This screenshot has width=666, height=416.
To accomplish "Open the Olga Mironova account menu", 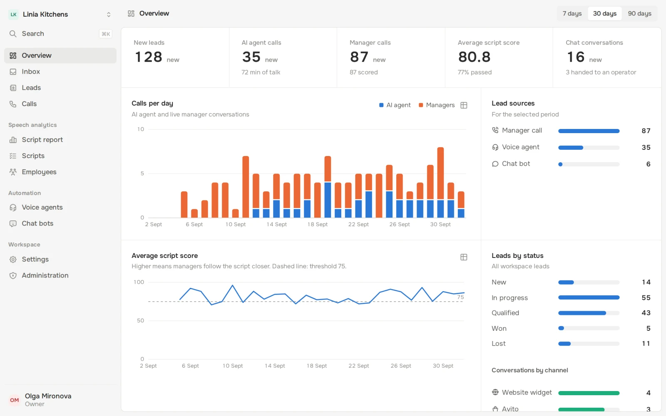I will (60, 400).
